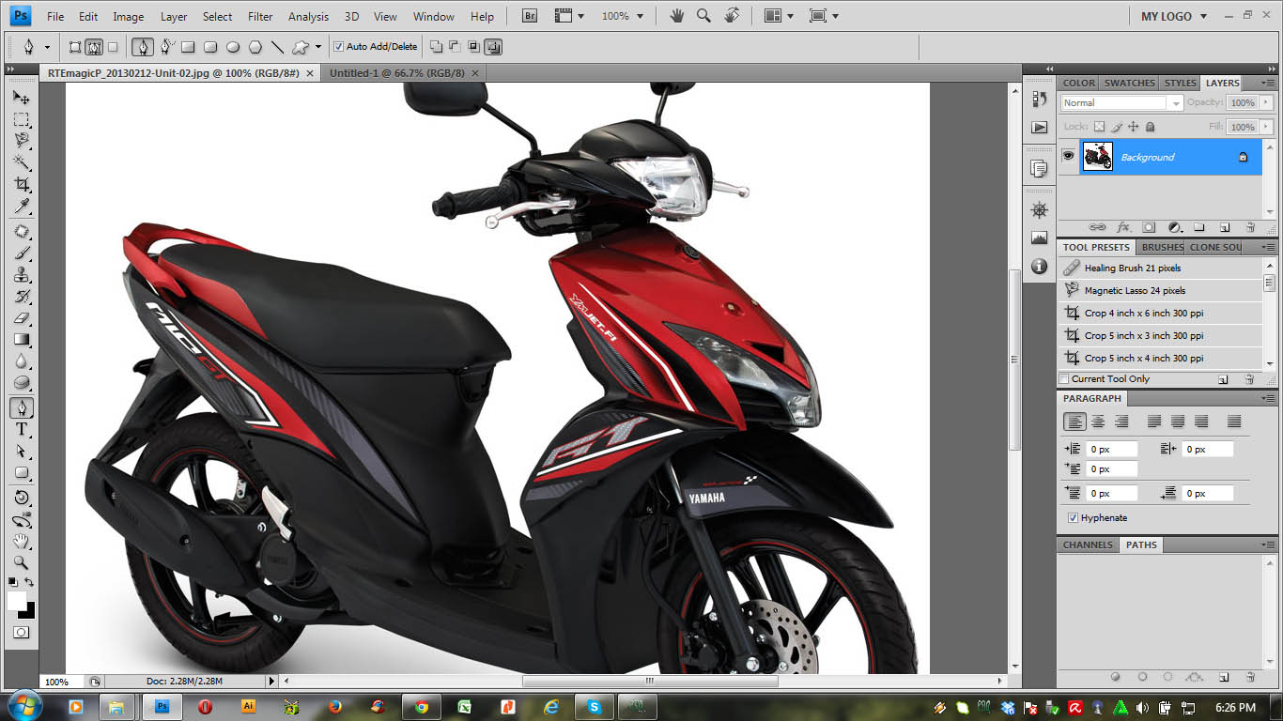Enable the Current Tool Only checkbox
The width and height of the screenshot is (1283, 721).
(1064, 379)
